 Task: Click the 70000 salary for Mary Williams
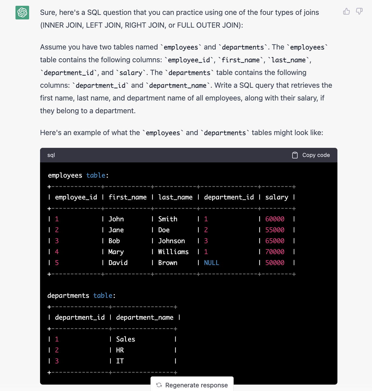click(x=275, y=252)
